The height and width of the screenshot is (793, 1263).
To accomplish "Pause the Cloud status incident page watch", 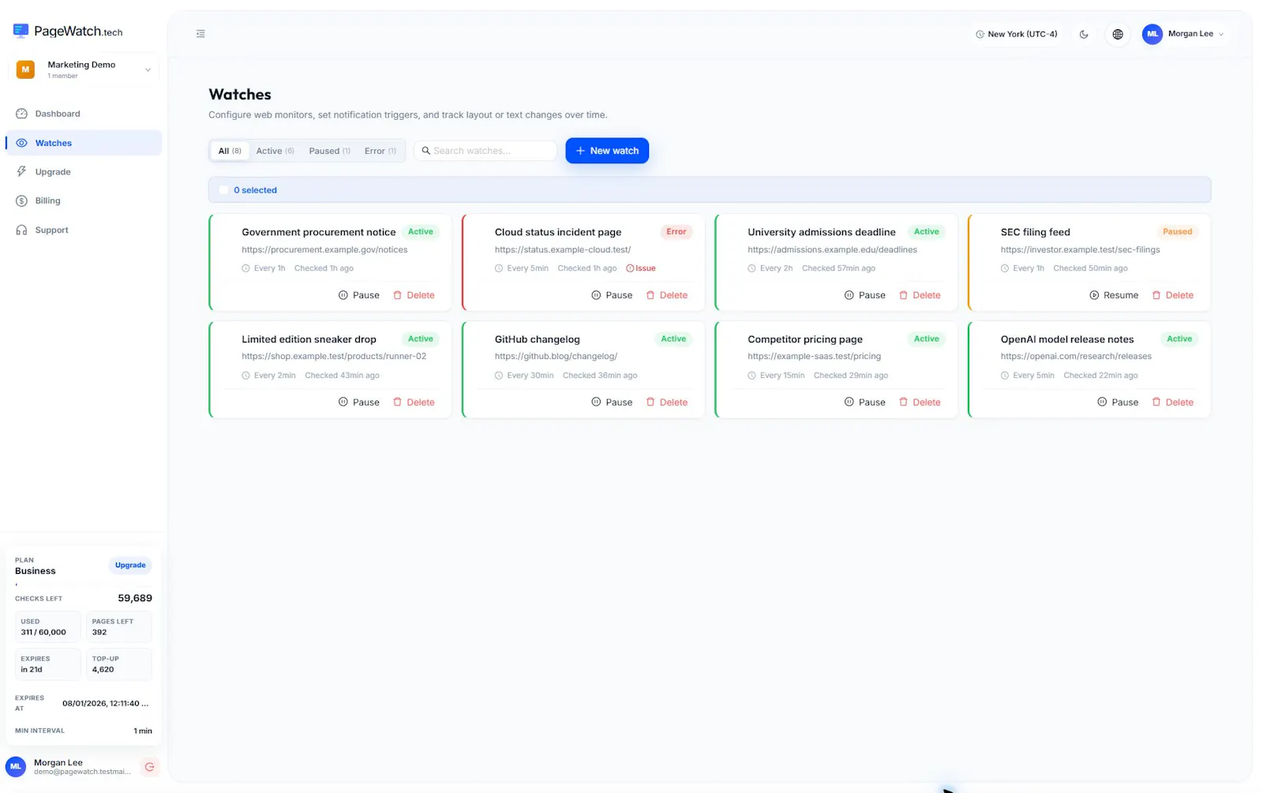I will coord(612,295).
